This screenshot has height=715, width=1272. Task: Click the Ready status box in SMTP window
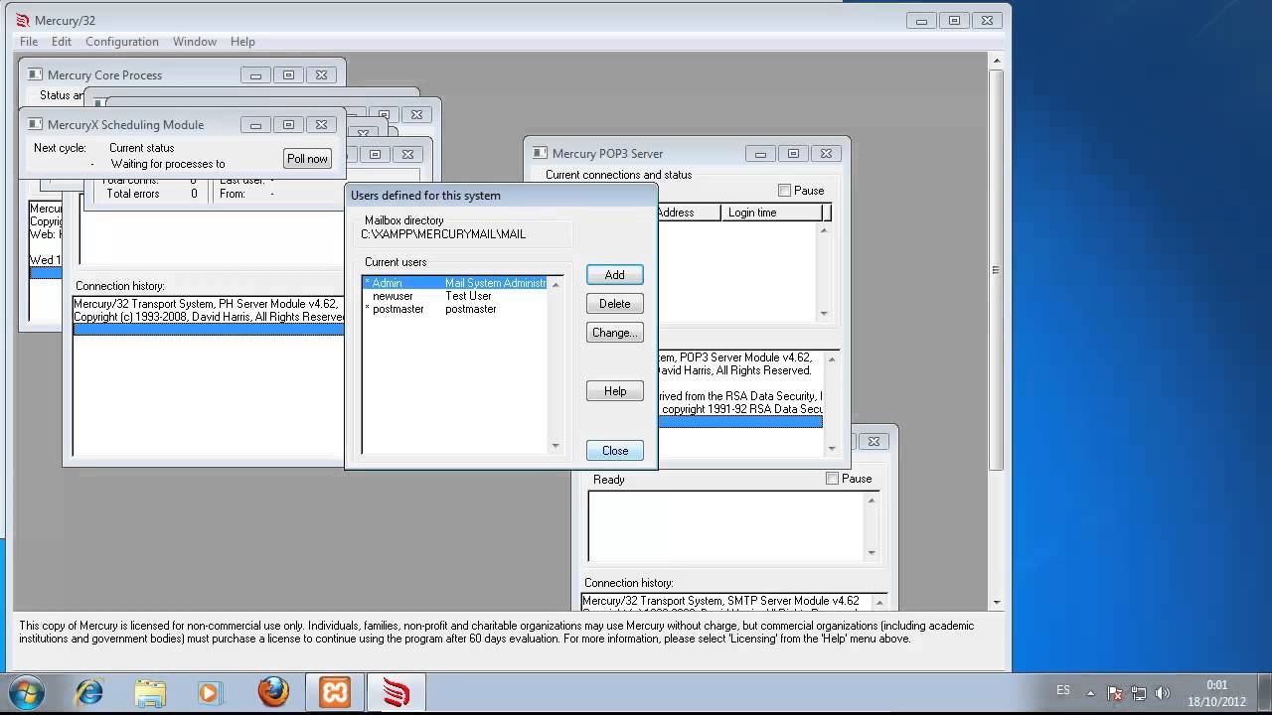[x=732, y=525]
